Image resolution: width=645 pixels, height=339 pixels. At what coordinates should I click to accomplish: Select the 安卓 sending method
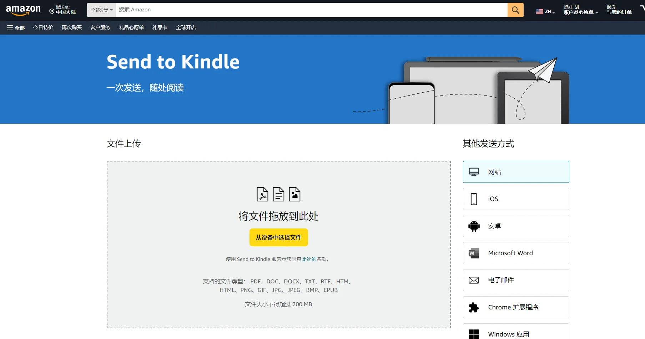point(516,226)
